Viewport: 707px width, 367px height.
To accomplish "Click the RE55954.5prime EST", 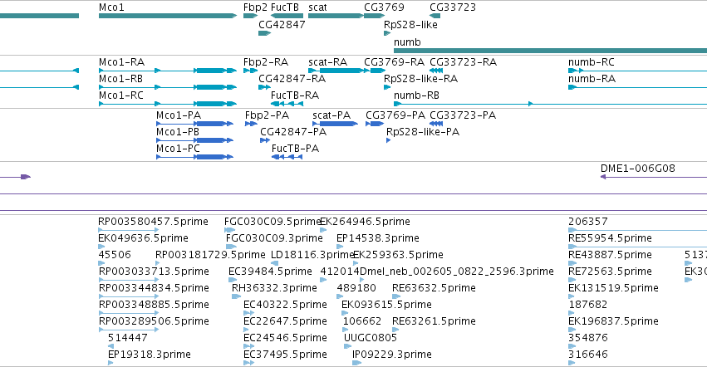I will [x=611, y=238].
